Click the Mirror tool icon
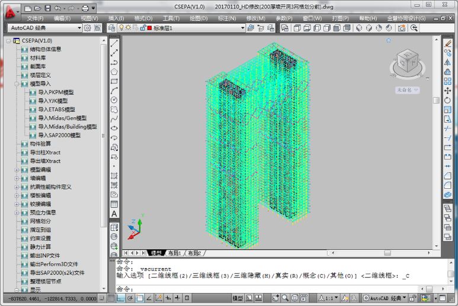 [447, 62]
